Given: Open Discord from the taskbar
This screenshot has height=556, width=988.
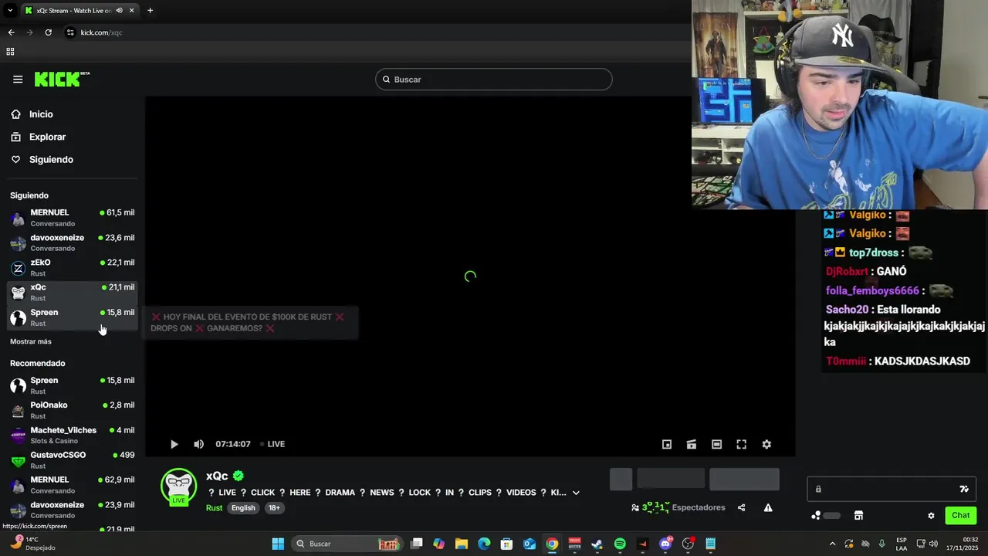Looking at the screenshot, I should click(665, 544).
